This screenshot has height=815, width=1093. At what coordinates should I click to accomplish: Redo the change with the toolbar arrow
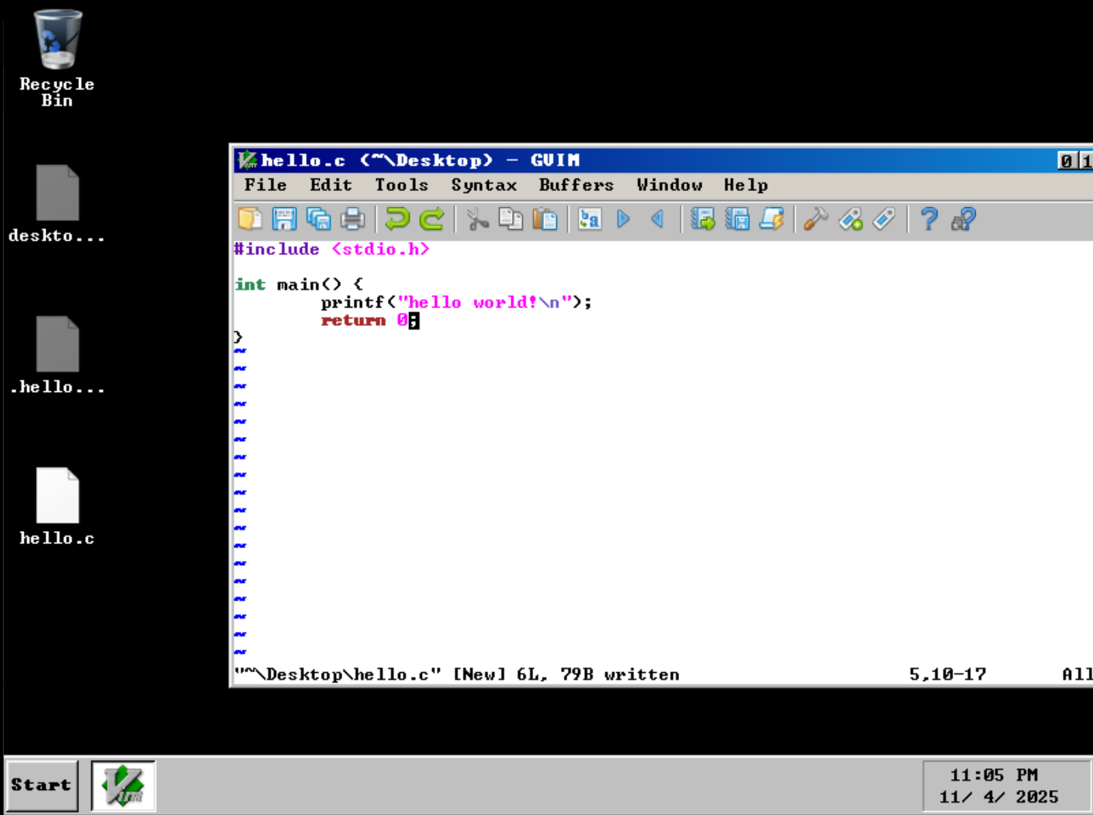tap(432, 219)
